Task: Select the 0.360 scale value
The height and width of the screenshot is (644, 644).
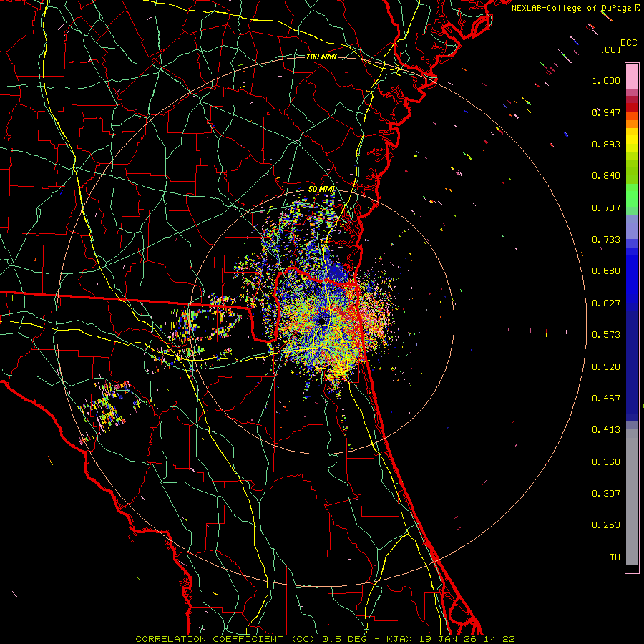Action: coord(606,462)
